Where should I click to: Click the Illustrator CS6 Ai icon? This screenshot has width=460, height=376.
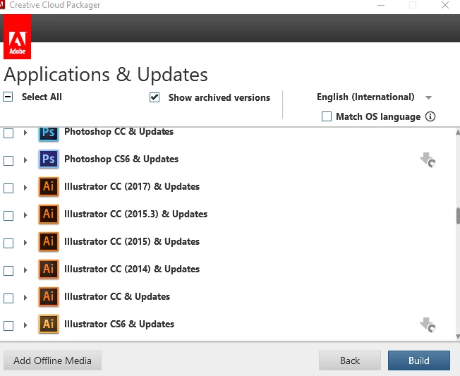[x=49, y=324]
